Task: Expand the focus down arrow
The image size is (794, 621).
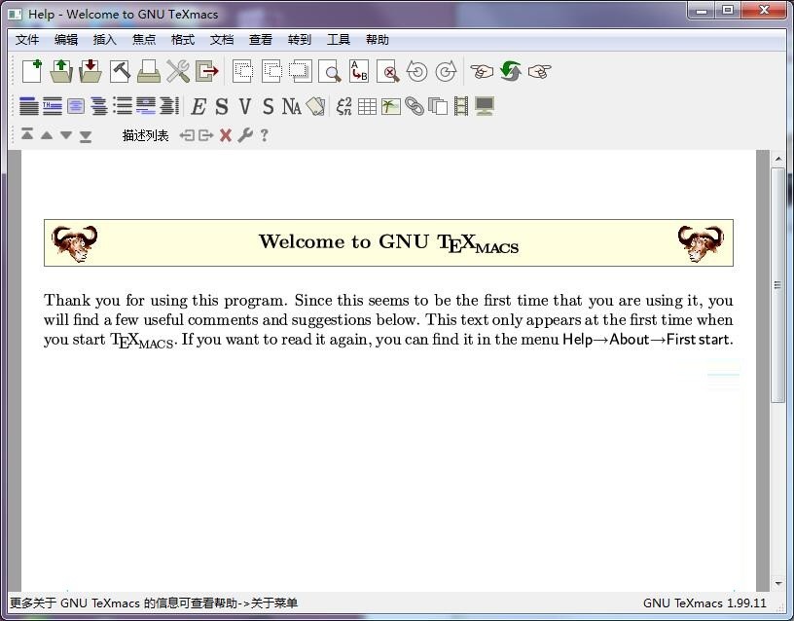Action: coord(65,135)
